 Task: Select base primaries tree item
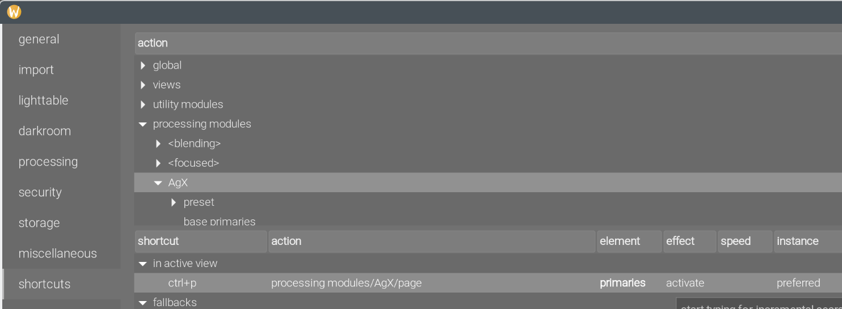pyautogui.click(x=219, y=222)
